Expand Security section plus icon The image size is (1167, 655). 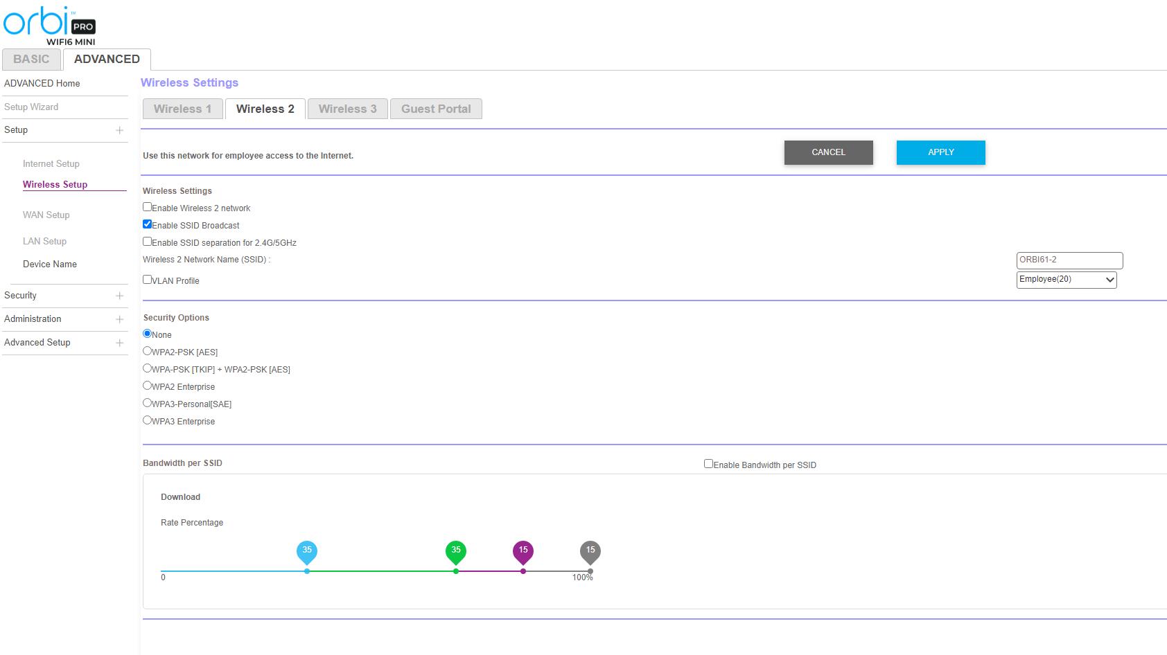click(119, 296)
